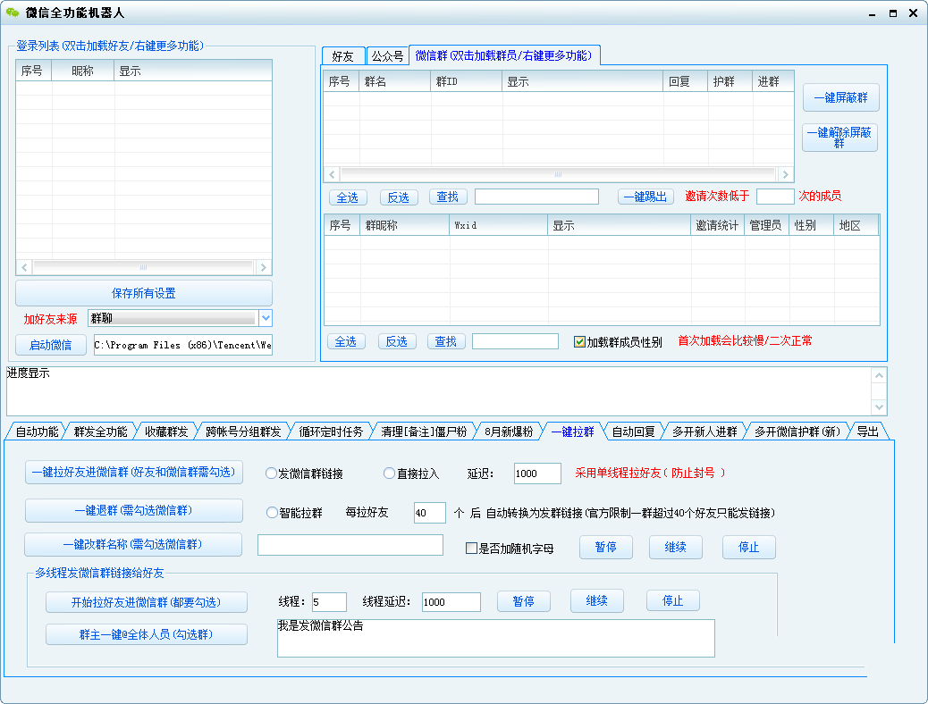The width and height of the screenshot is (928, 704).
Task: Click the text area containing 我是发微信群公告
Action: coord(496,638)
